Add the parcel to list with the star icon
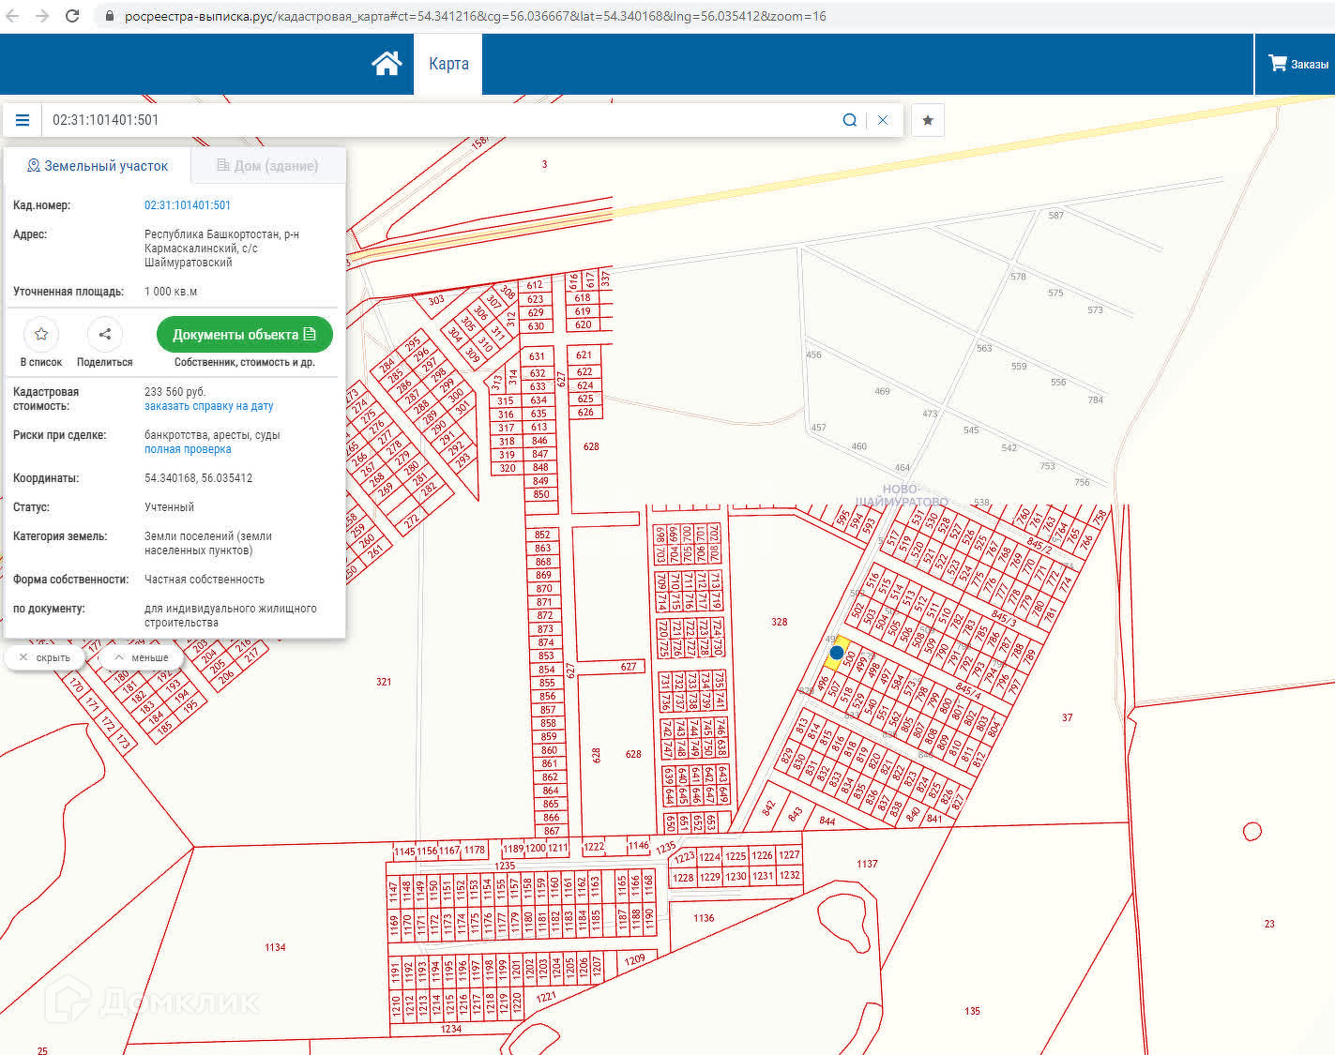This screenshot has width=1335, height=1055. coord(41,335)
